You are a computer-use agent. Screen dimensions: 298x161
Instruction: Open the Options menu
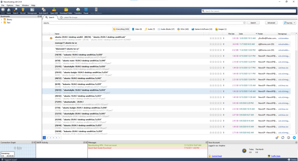[10, 5]
